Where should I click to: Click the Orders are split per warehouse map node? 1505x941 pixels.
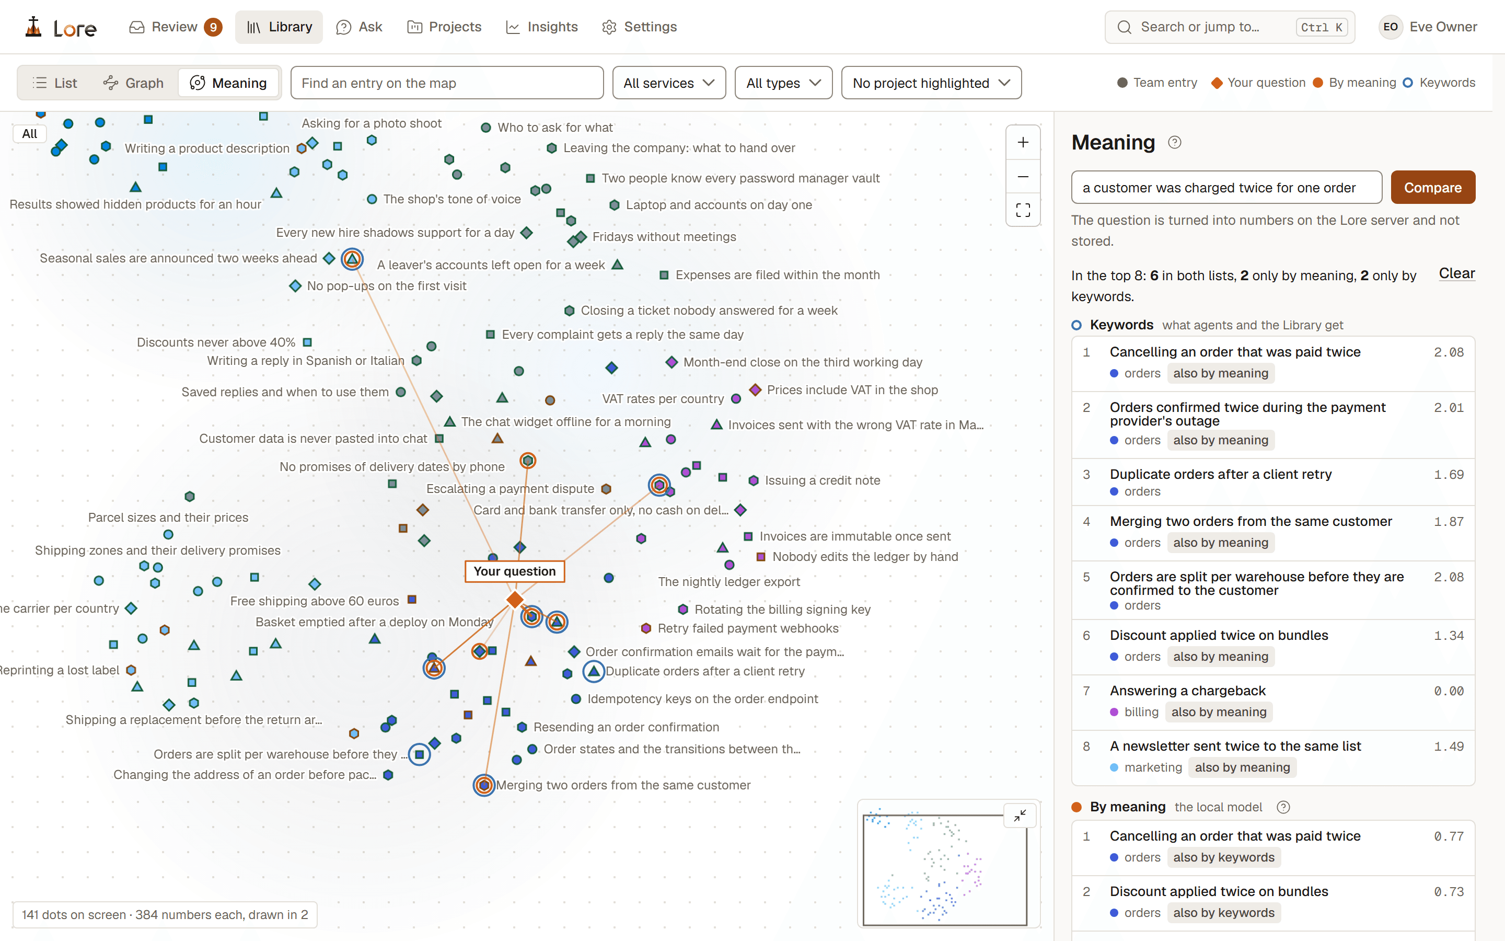[420, 754]
